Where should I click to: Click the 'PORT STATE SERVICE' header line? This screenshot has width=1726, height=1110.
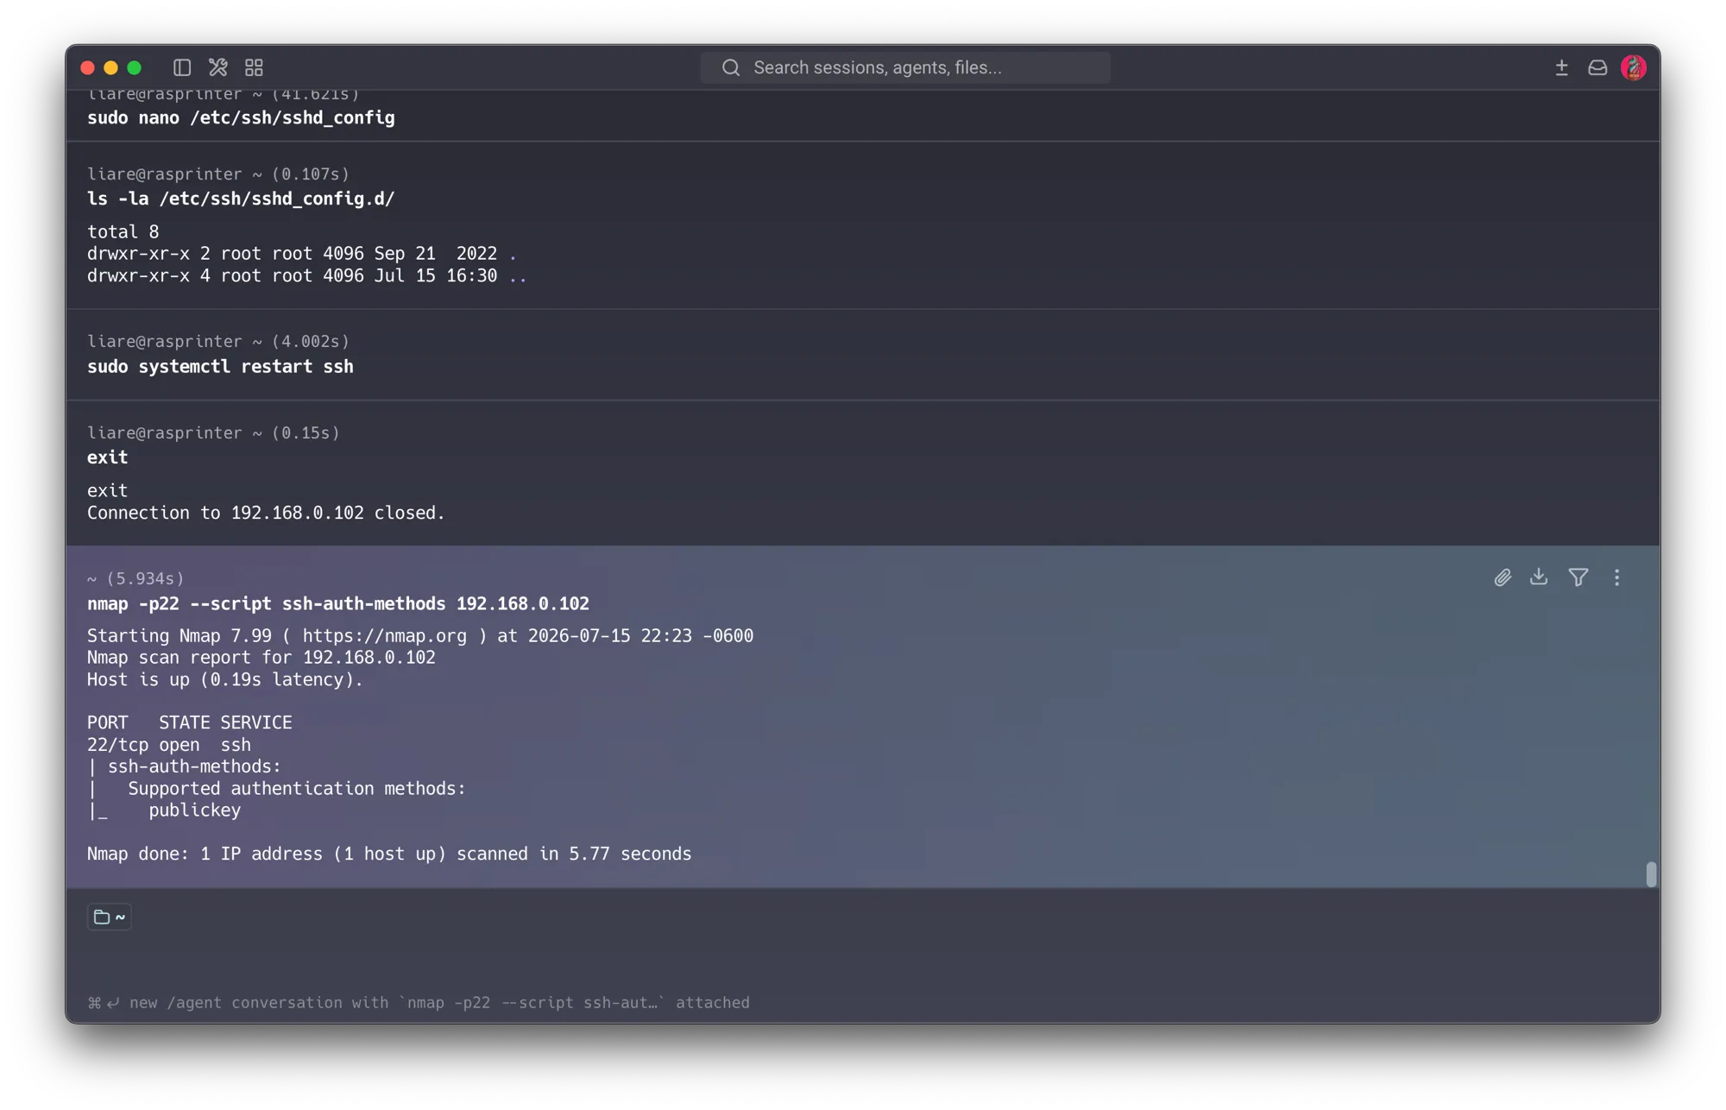pos(190,722)
